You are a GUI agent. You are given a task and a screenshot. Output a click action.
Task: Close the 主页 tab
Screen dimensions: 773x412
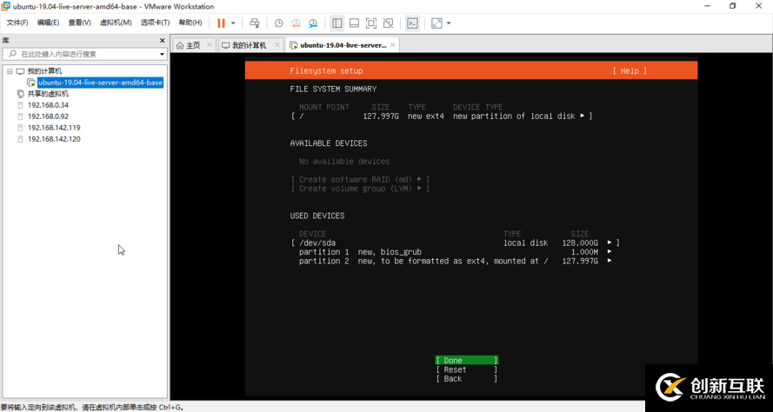pos(209,45)
